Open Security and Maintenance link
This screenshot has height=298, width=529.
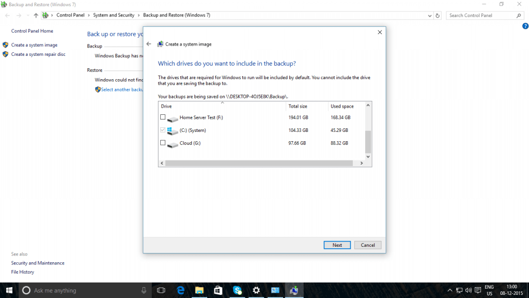(37, 263)
